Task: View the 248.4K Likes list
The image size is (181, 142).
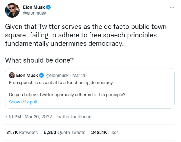Action: coord(105,132)
